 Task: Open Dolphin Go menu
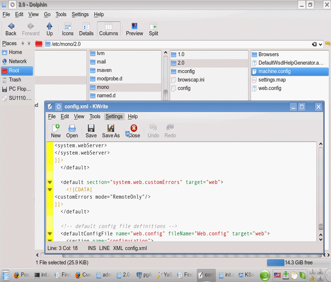click(47, 14)
